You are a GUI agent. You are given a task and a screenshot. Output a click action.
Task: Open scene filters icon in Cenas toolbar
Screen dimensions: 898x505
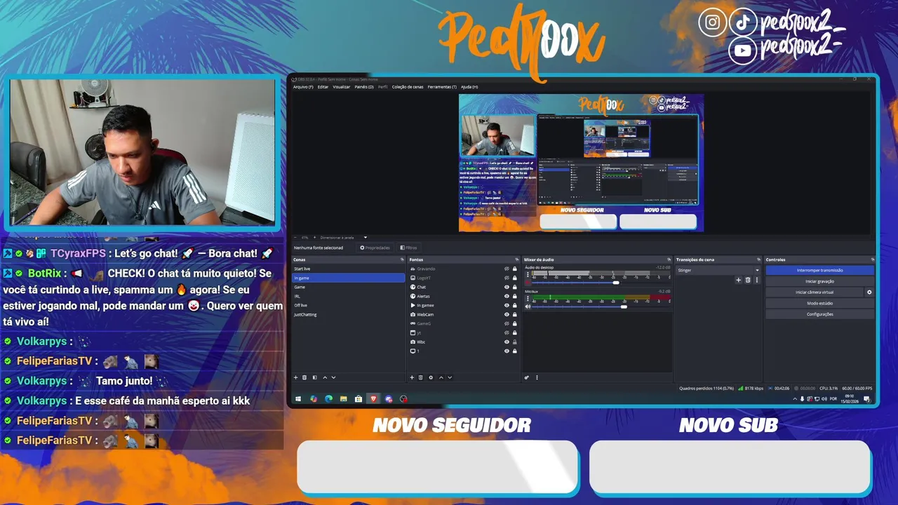coord(315,377)
